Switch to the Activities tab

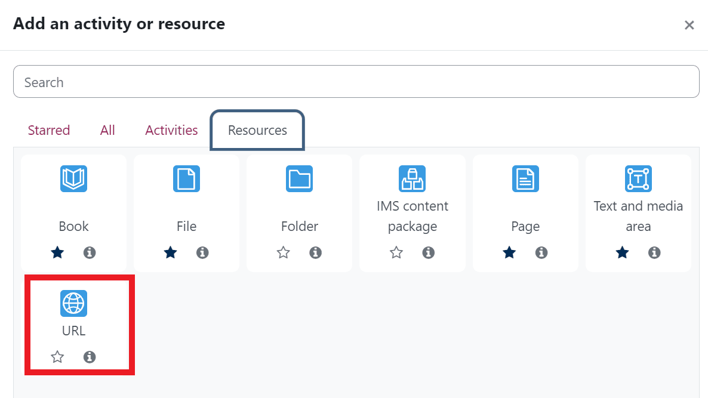[171, 130]
